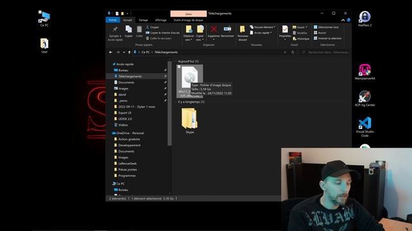Viewport: 412px width, 231px height.
Task: Open Wampserver64 desktop shortcut
Action: click(x=365, y=72)
